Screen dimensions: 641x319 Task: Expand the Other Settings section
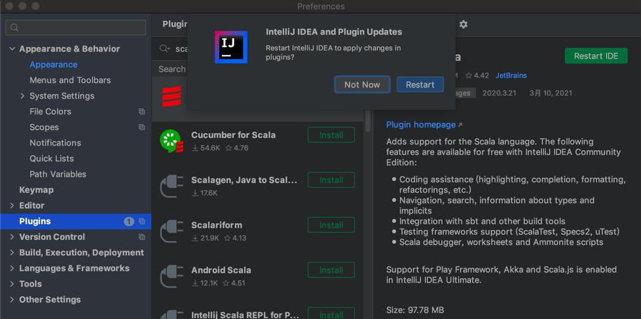tap(12, 299)
